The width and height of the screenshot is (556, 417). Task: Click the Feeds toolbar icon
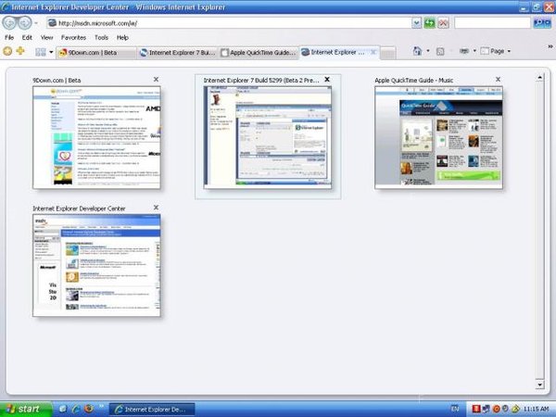pyautogui.click(x=440, y=51)
